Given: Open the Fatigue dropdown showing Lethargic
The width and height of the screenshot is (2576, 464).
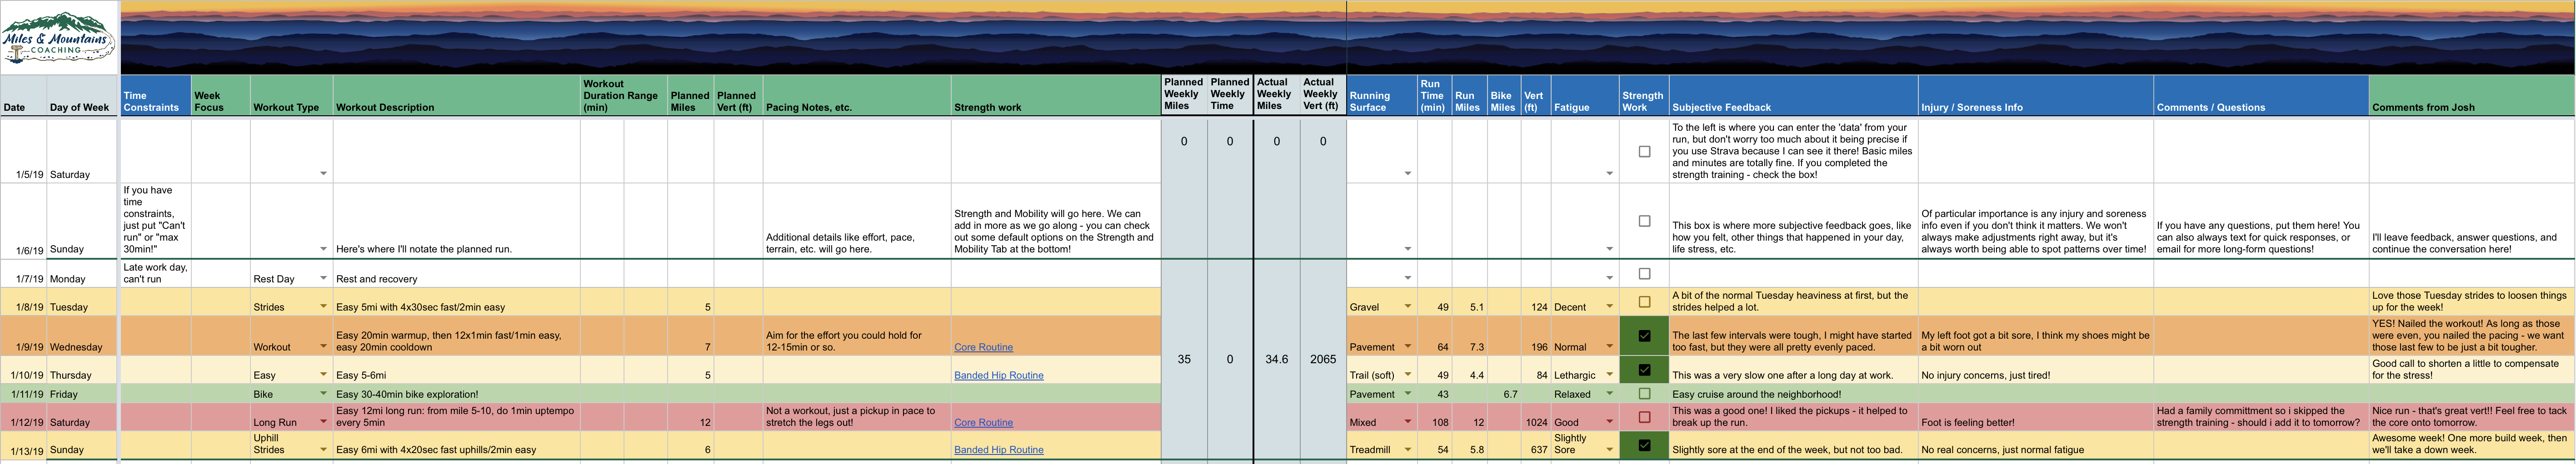Looking at the screenshot, I should point(1609,374).
